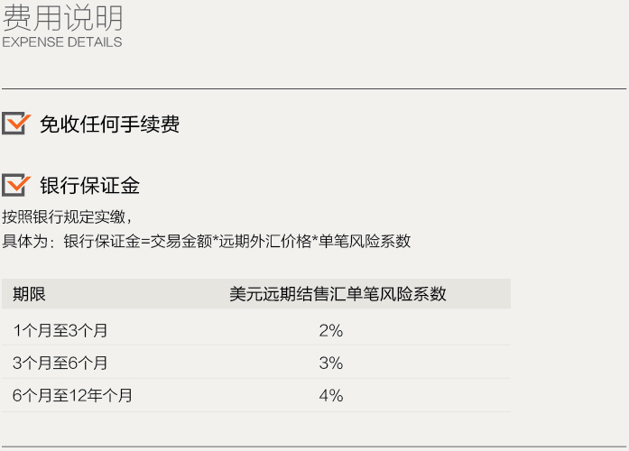Click 交易金额 in the formula
629x451 pixels.
tap(180, 242)
